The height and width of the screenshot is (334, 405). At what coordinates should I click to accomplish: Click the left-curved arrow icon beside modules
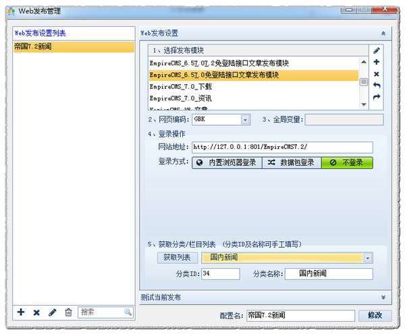click(377, 85)
